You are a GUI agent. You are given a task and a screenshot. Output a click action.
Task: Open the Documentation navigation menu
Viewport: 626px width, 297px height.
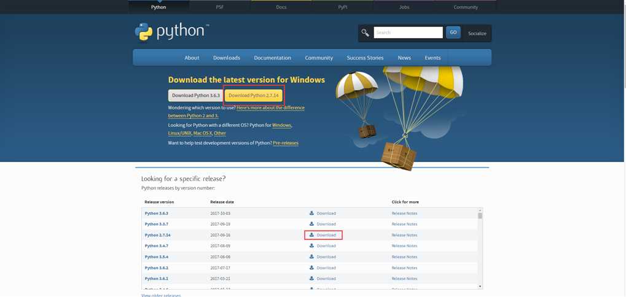coord(272,58)
